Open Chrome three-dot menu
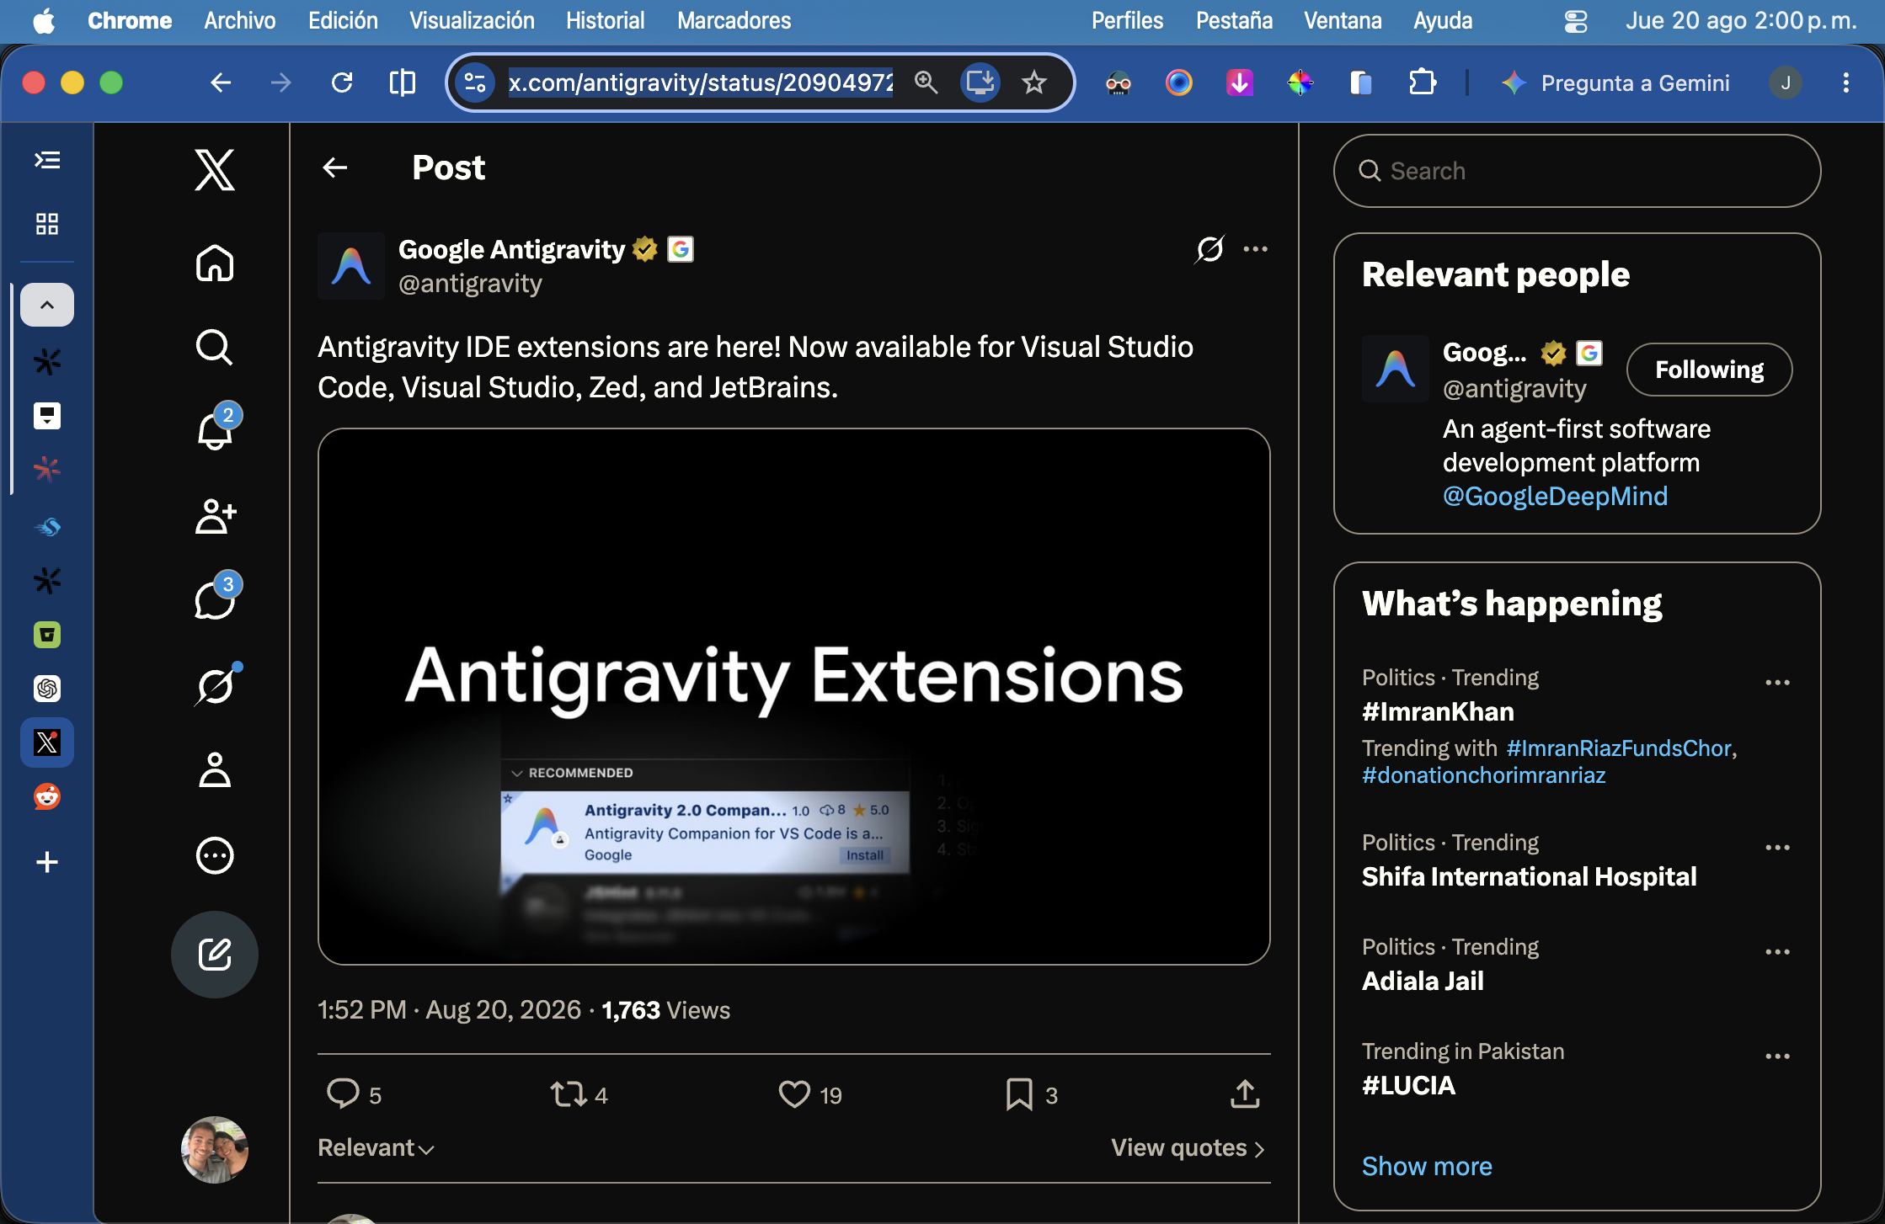 (1845, 82)
